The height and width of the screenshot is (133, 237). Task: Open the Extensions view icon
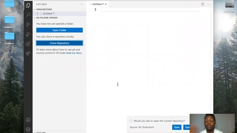(x=28, y=44)
